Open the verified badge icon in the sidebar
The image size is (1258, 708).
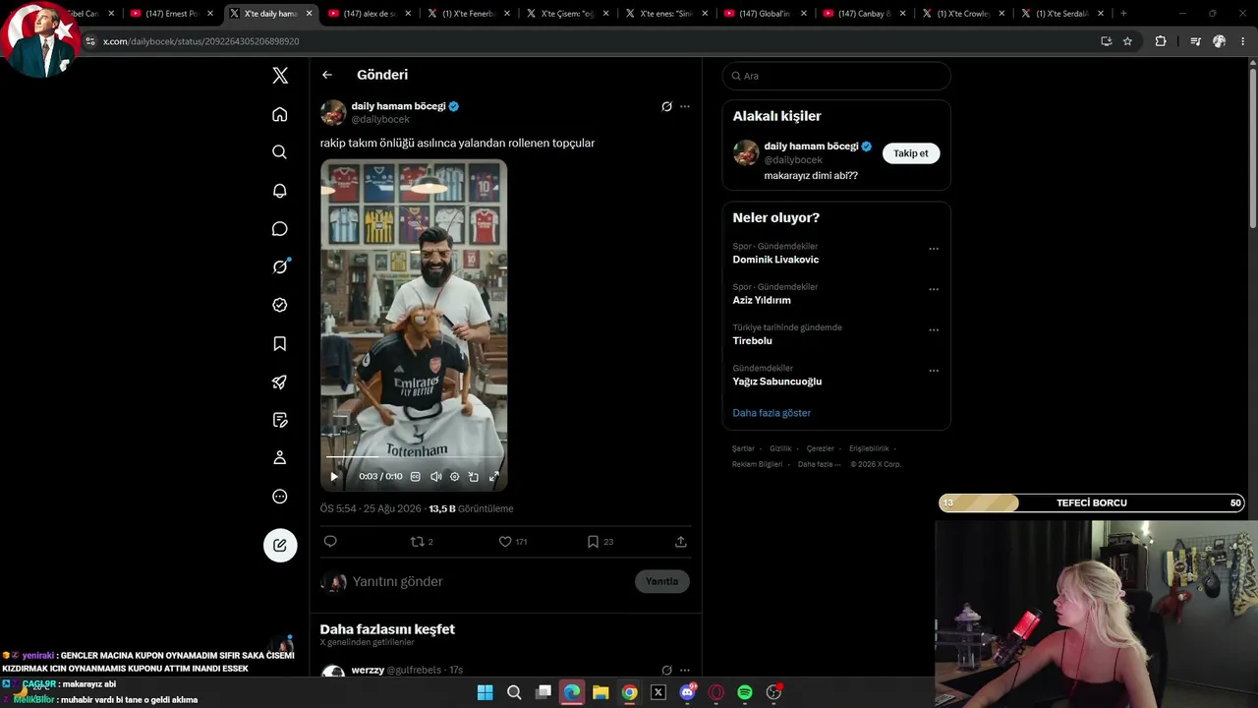coord(280,305)
